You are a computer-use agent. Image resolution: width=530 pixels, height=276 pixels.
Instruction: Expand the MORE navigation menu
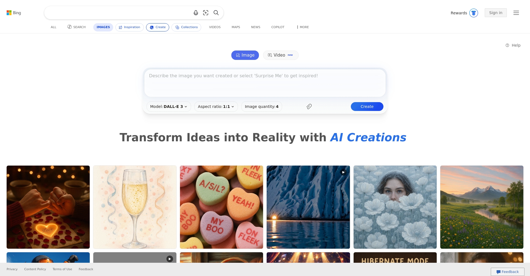303,27
